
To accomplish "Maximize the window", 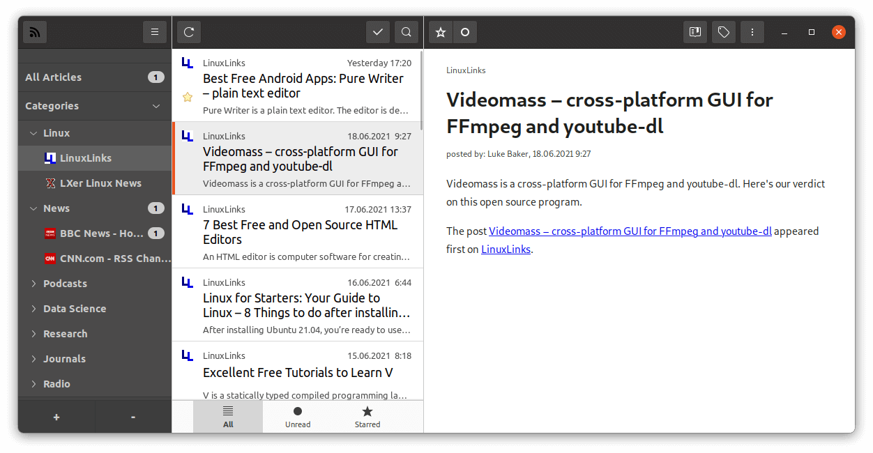I will [812, 32].
